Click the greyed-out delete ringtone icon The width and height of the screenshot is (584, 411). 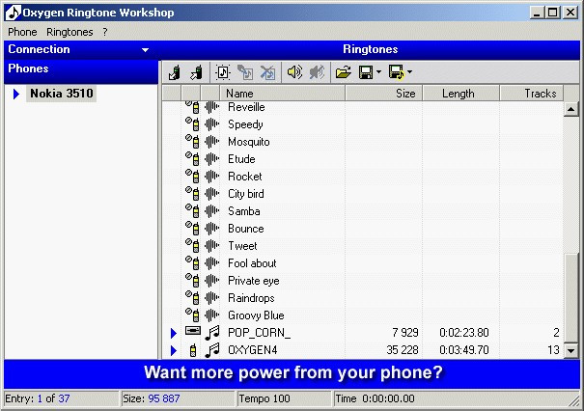coord(267,72)
